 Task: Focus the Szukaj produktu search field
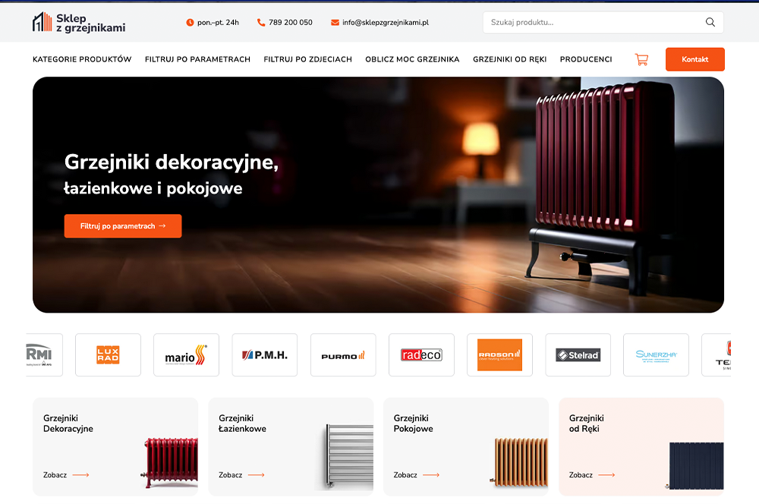pos(592,23)
